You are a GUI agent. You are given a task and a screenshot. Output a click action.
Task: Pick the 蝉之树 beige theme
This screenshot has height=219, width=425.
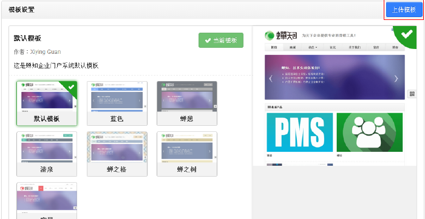[x=187, y=154]
